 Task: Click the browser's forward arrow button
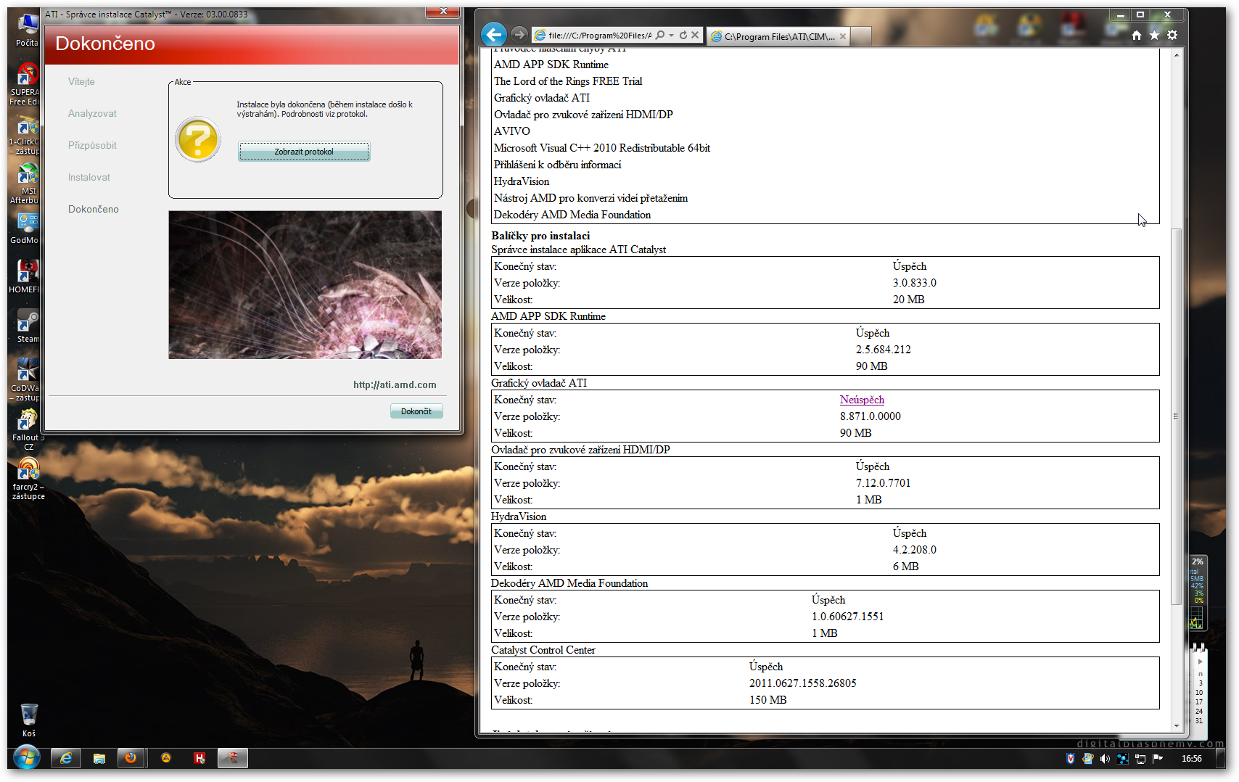coord(519,34)
